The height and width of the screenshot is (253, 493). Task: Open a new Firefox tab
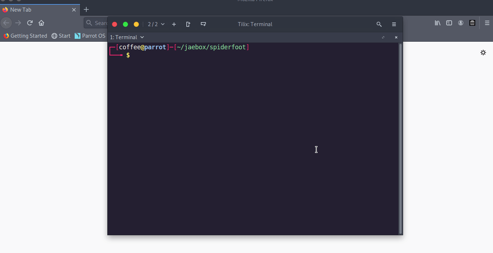[x=86, y=10]
